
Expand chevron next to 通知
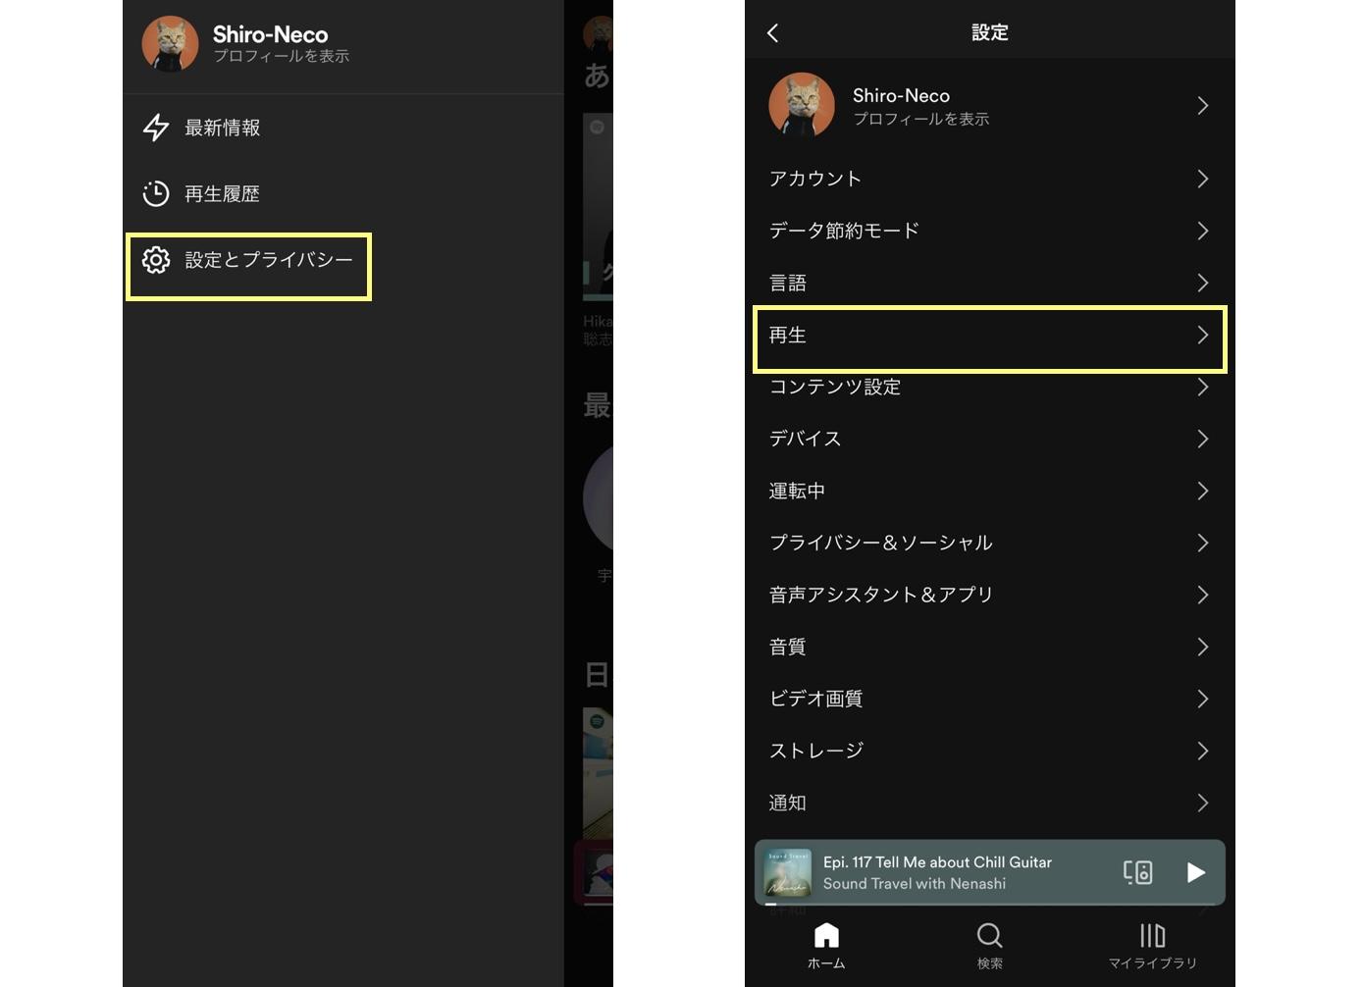(x=1203, y=803)
